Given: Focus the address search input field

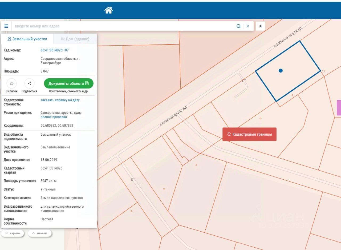Looking at the screenshot, I should pos(123,26).
